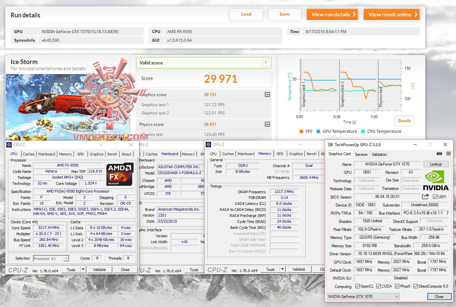Click the GPU-Z Name field NVIDIA GeForce GTX 1070
The width and height of the screenshot is (456, 307).
[x=387, y=164]
